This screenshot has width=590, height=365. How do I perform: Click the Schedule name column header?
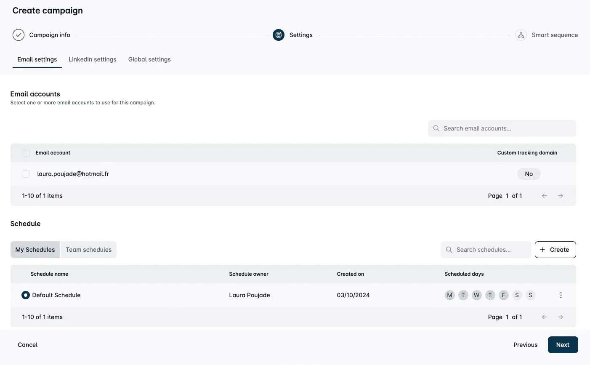point(49,274)
